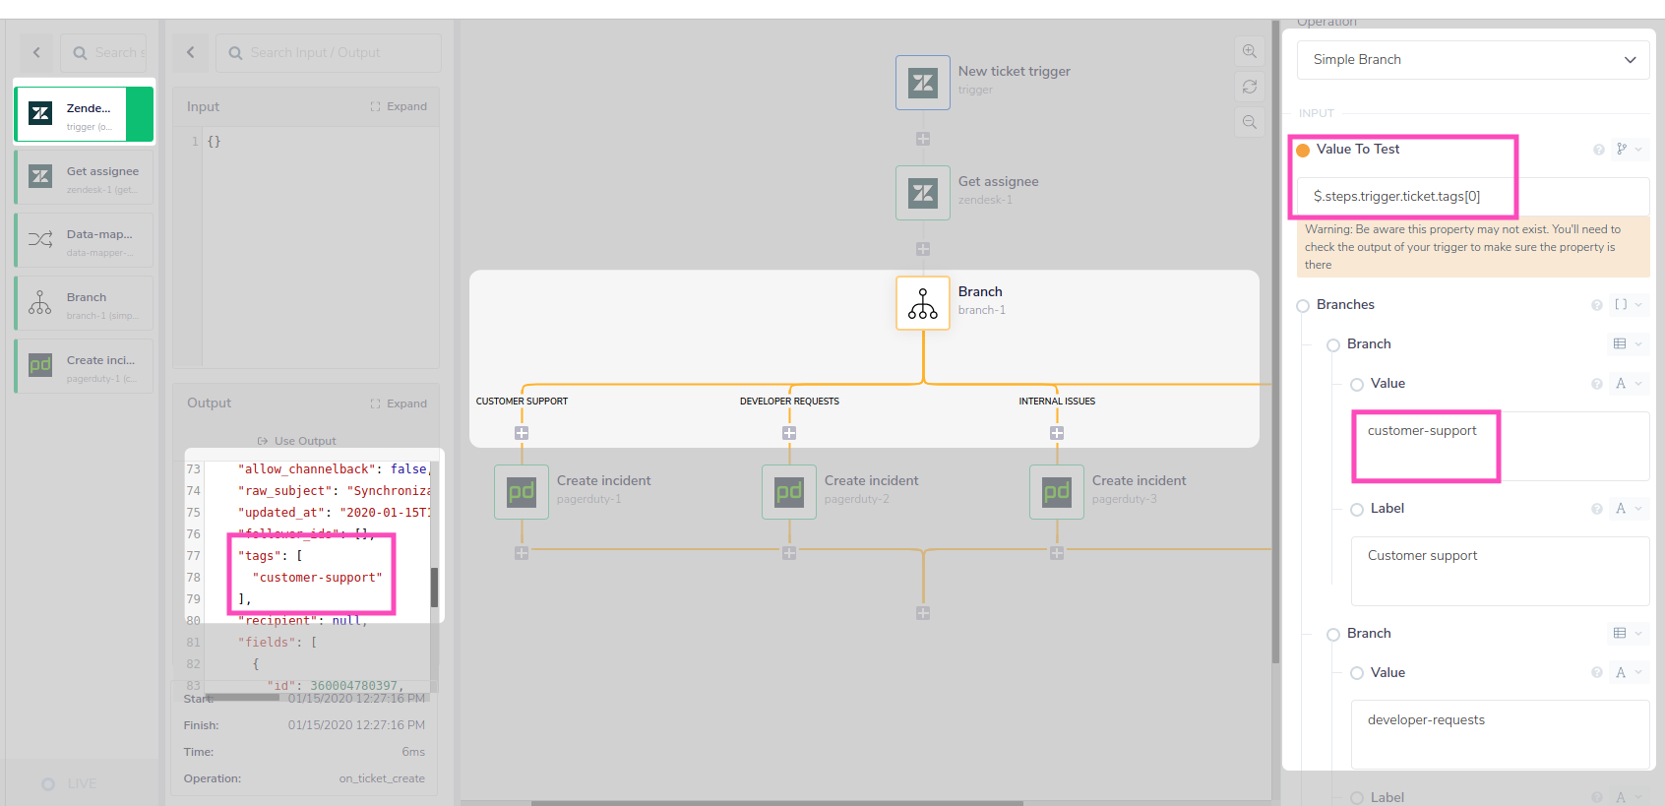Expand the Output panel

[x=399, y=403]
